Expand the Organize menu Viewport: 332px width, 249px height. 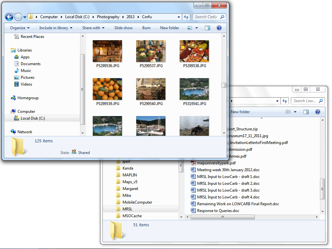pyautogui.click(x=20, y=28)
